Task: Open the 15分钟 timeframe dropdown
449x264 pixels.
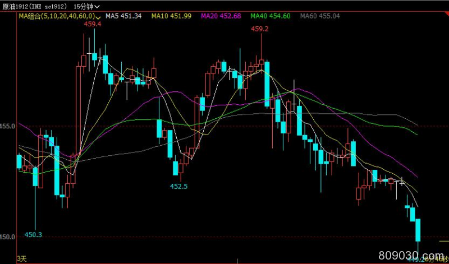Action: tap(87, 6)
